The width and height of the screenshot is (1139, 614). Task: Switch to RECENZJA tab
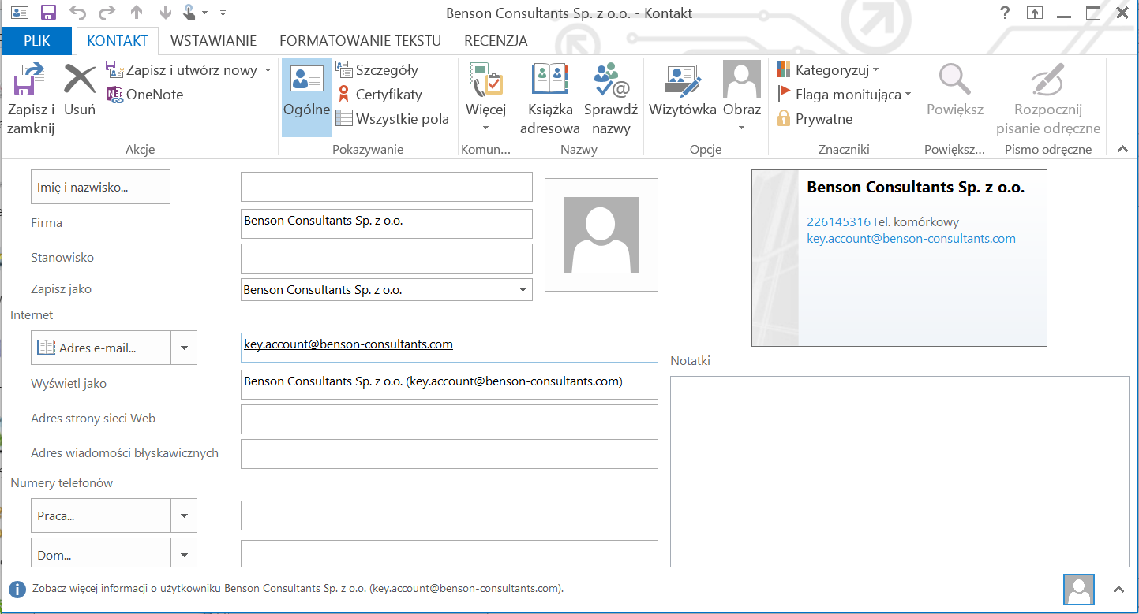pyautogui.click(x=496, y=41)
